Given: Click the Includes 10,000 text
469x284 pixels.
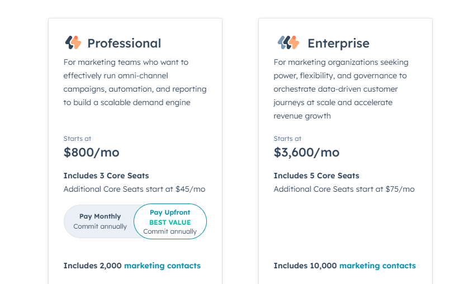Looking at the screenshot, I should tap(305, 266).
